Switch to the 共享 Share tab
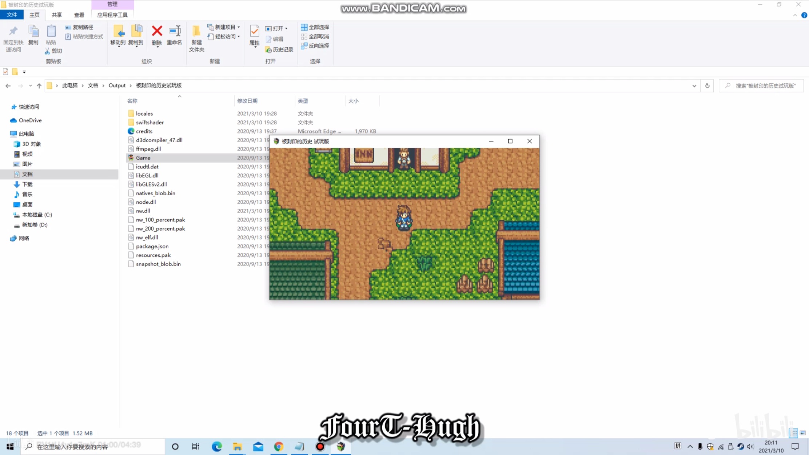 (x=57, y=15)
